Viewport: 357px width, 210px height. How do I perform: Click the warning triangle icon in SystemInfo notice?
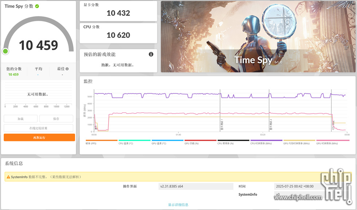point(8,177)
